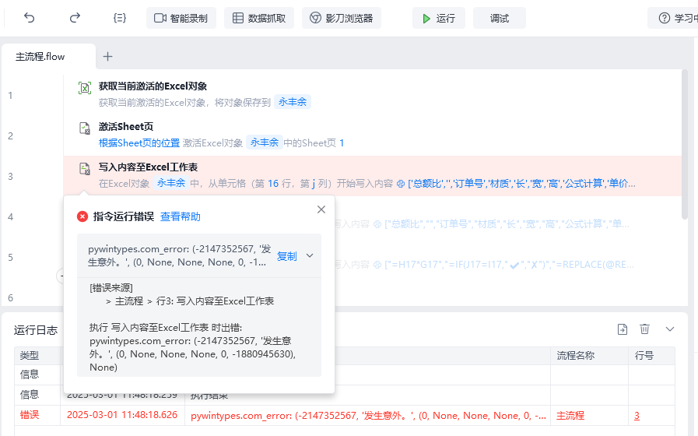Click line number 5 in gutter
The height and width of the screenshot is (436, 698).
(x=10, y=258)
